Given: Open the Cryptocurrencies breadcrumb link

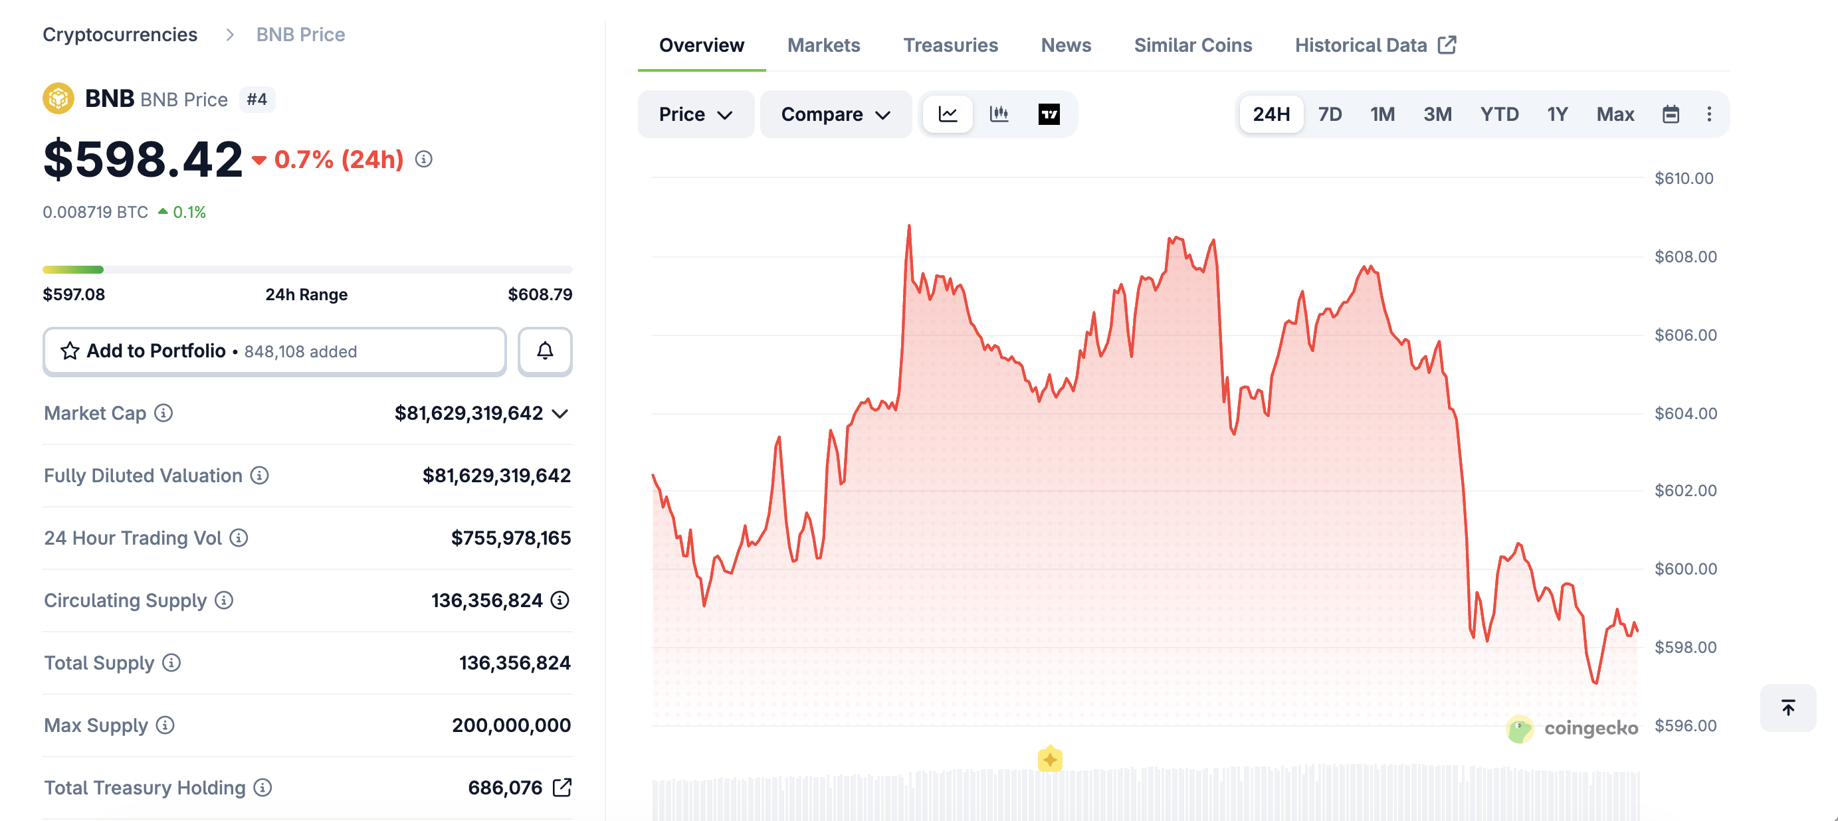Looking at the screenshot, I should click(119, 33).
